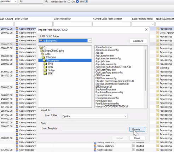Click the Loan Officer column header
Screen dimensions: 174x152
22,19
